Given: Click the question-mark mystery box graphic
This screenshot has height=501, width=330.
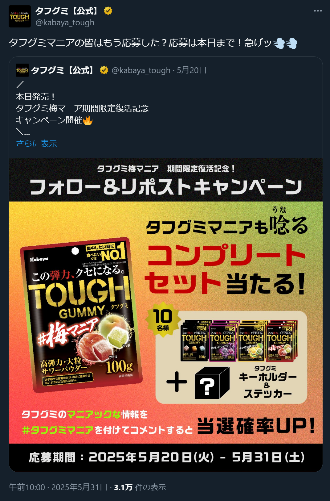Looking at the screenshot, I should [x=212, y=383].
